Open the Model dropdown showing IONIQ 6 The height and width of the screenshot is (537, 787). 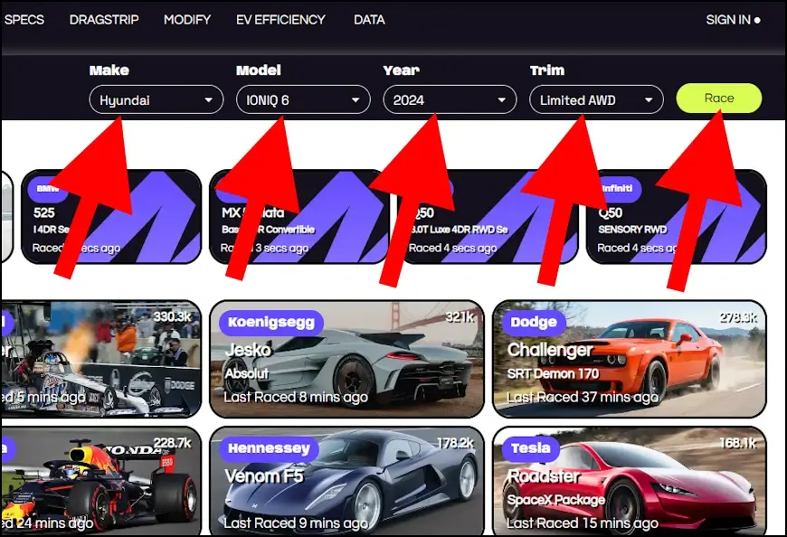tap(303, 99)
